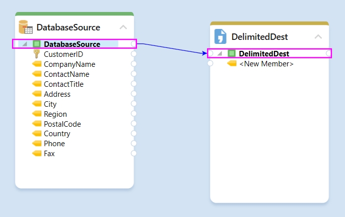Click the yellow Fax field icon
Viewport: 345px width, 217px height.
click(x=36, y=154)
